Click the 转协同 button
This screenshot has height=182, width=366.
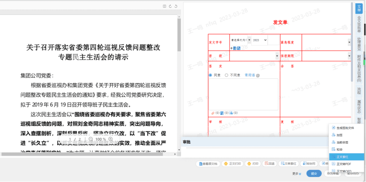[x=309, y=164]
